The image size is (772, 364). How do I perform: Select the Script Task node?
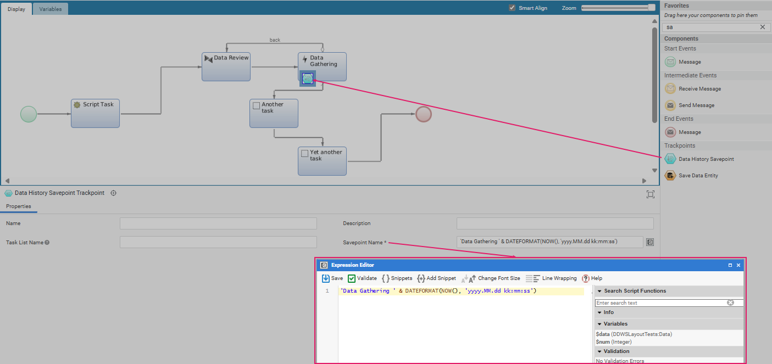95,113
